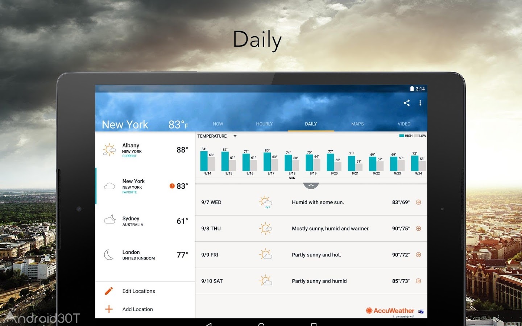The image size is (522, 326).
Task: Click the HIGH legend teal swatch
Action: (x=402, y=136)
